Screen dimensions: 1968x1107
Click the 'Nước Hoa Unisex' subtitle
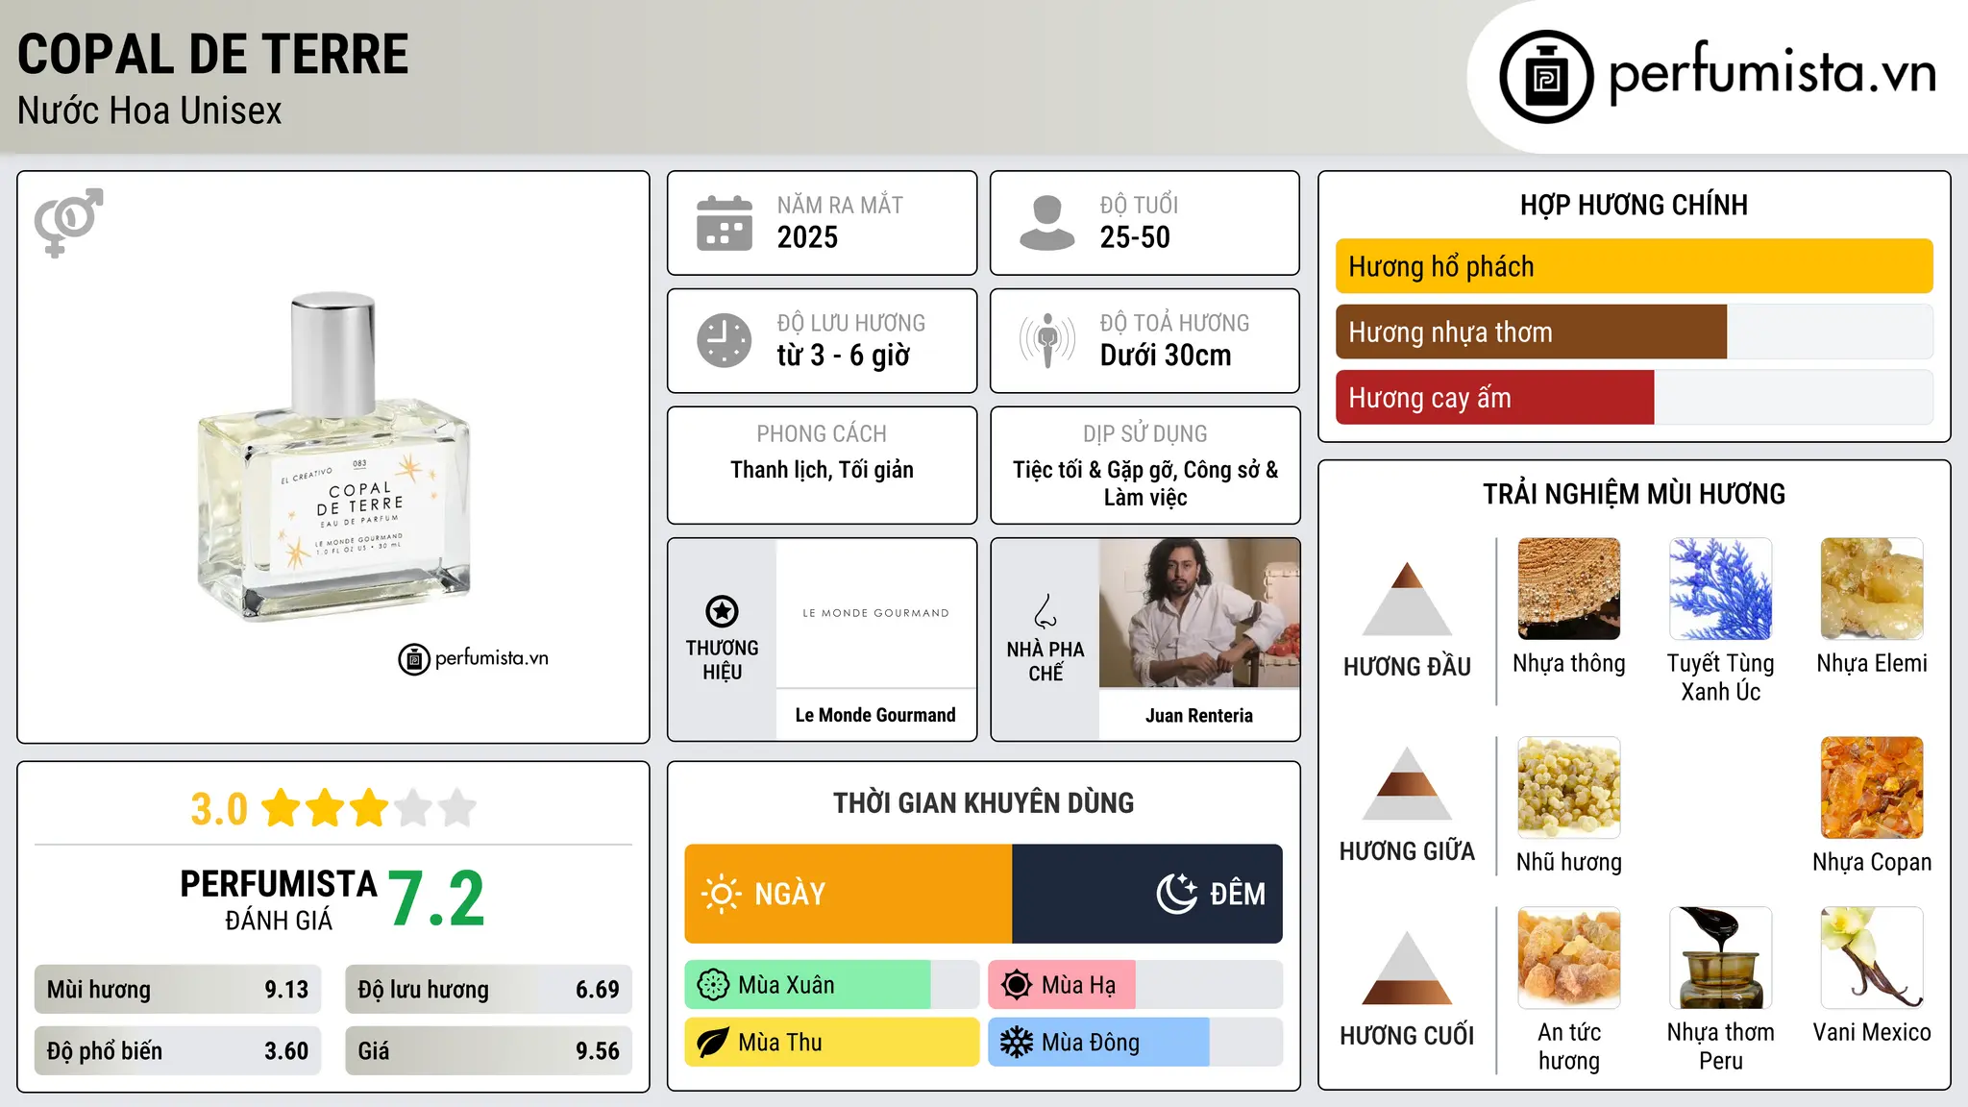coord(150,111)
